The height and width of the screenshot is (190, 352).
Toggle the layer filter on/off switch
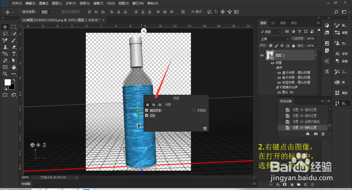319,31
